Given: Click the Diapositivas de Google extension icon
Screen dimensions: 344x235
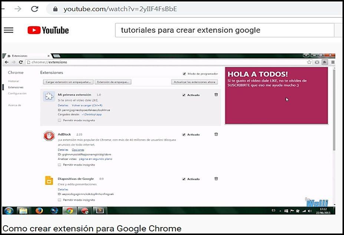Looking at the screenshot, I should [x=49, y=180].
